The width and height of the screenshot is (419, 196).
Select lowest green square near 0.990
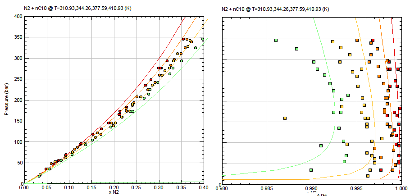click(x=311, y=170)
